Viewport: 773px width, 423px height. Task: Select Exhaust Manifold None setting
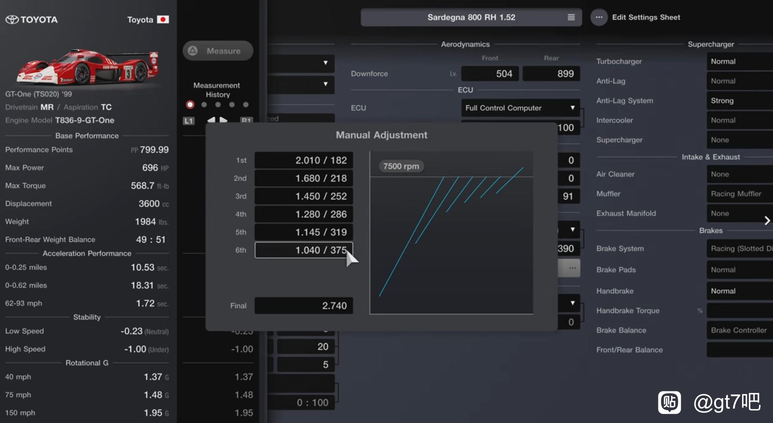click(x=740, y=213)
